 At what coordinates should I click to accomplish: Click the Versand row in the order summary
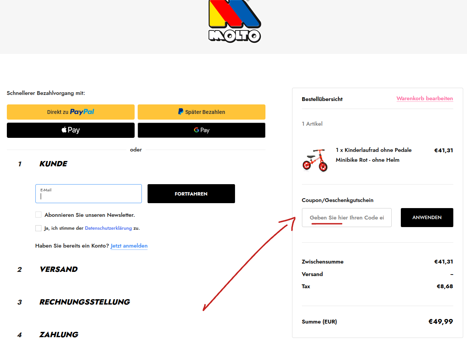[378, 274]
